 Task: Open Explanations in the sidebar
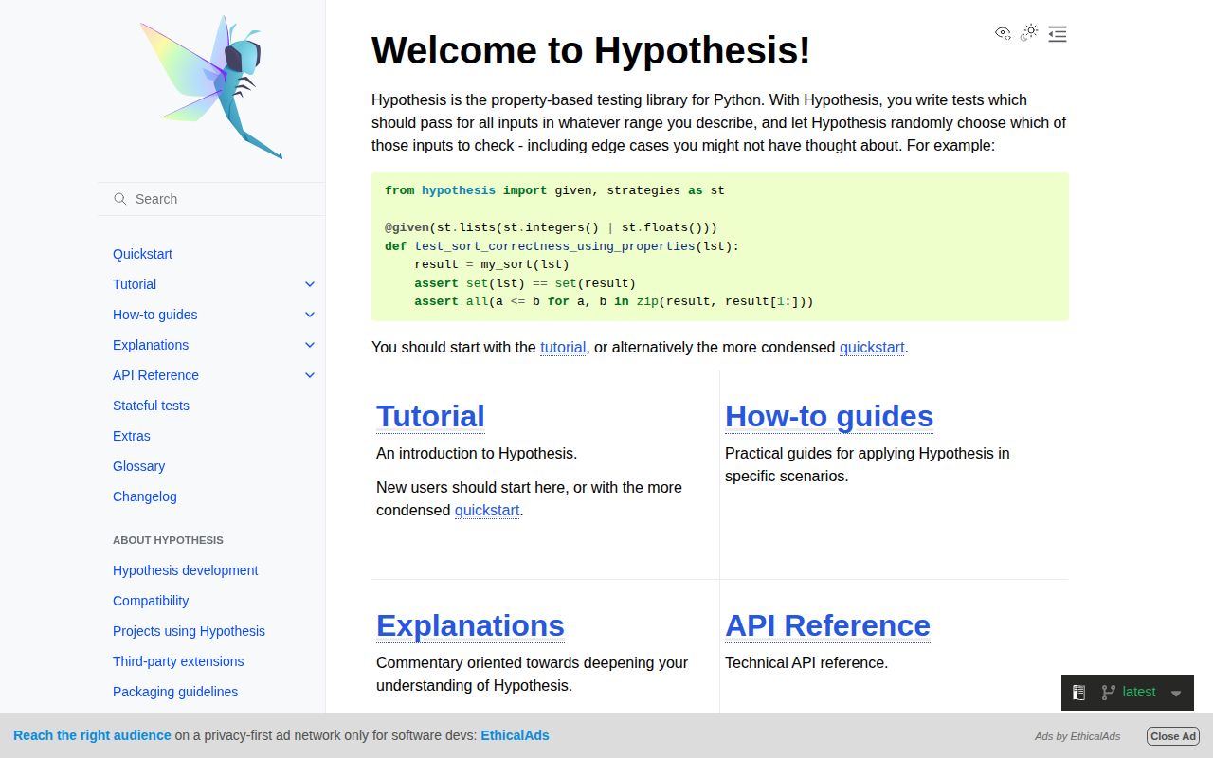pos(151,345)
